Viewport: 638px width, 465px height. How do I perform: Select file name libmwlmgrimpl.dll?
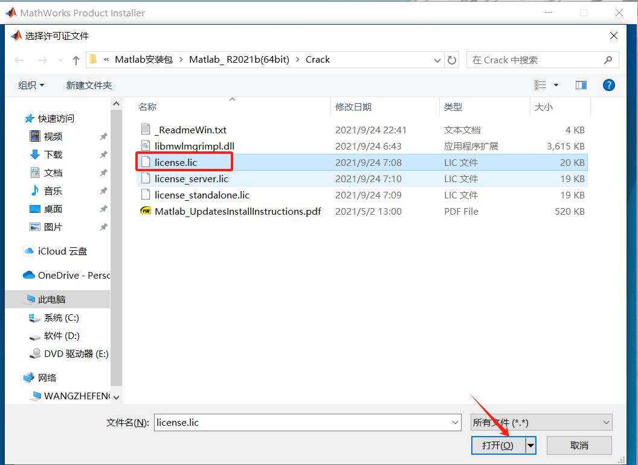tap(195, 146)
